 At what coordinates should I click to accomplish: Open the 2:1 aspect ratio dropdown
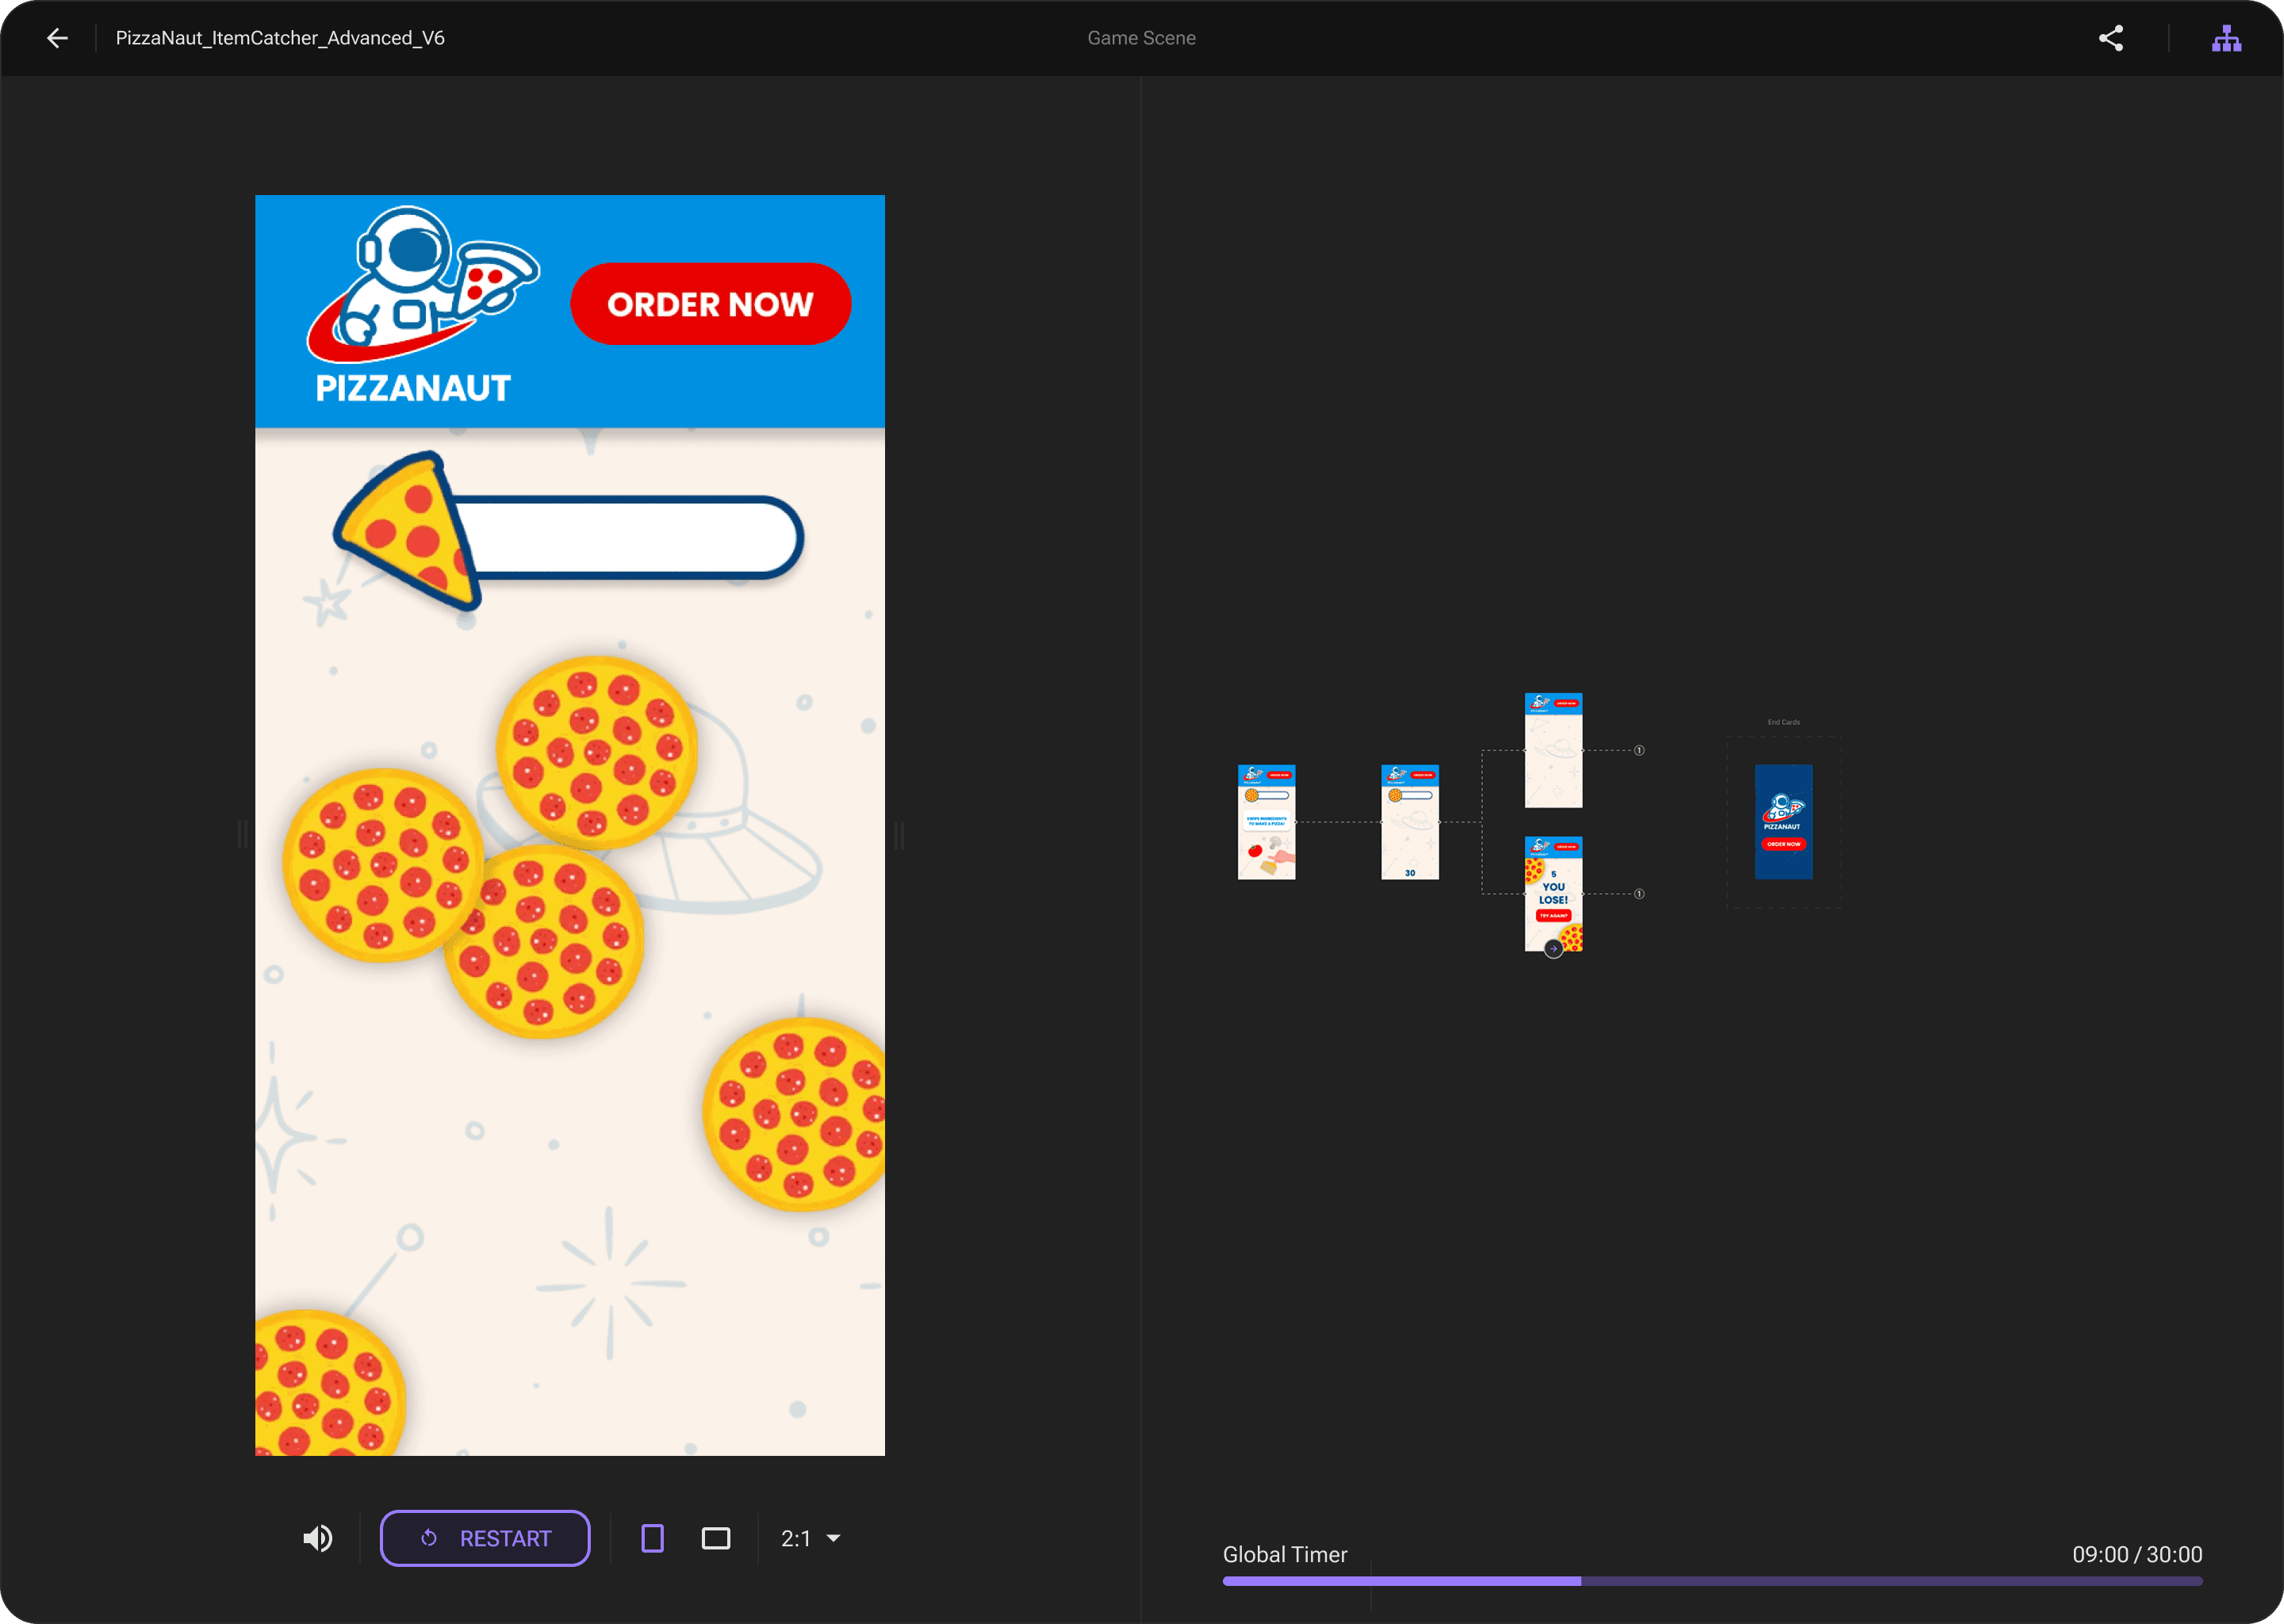810,1538
